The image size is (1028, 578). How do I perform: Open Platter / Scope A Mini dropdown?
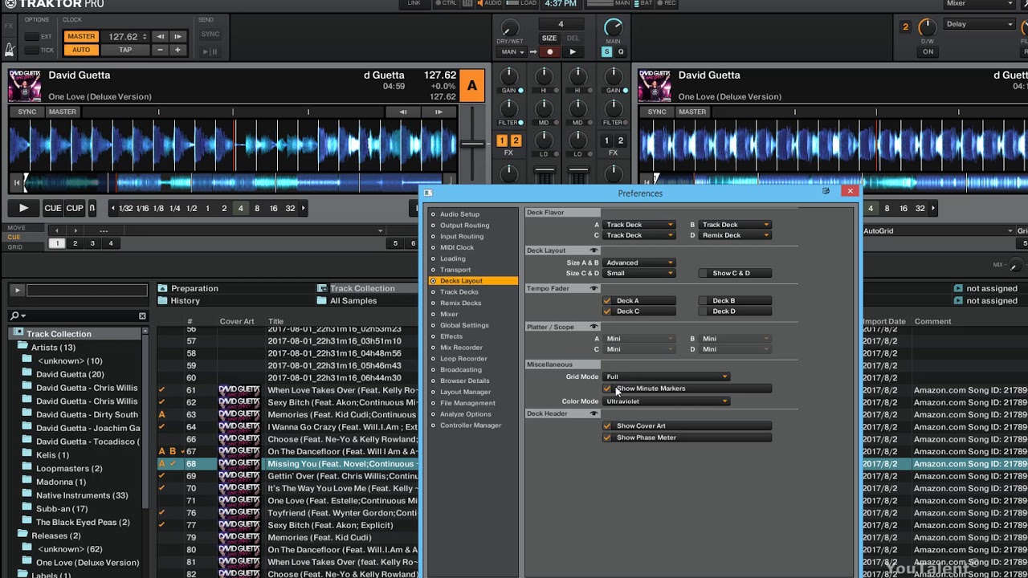coord(638,339)
